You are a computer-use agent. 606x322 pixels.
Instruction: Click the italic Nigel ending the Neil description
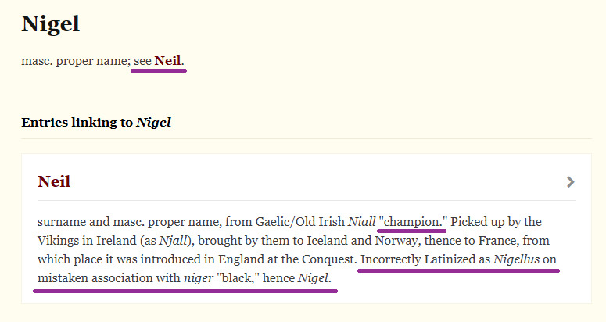[313, 278]
